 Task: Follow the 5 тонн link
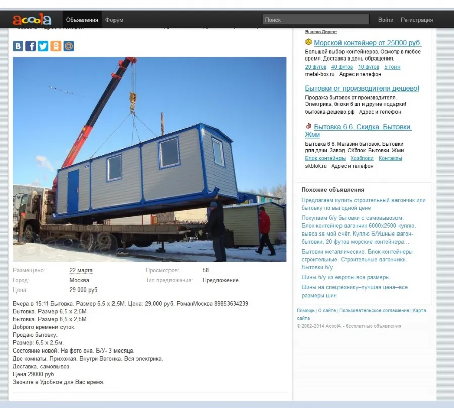pos(392,67)
